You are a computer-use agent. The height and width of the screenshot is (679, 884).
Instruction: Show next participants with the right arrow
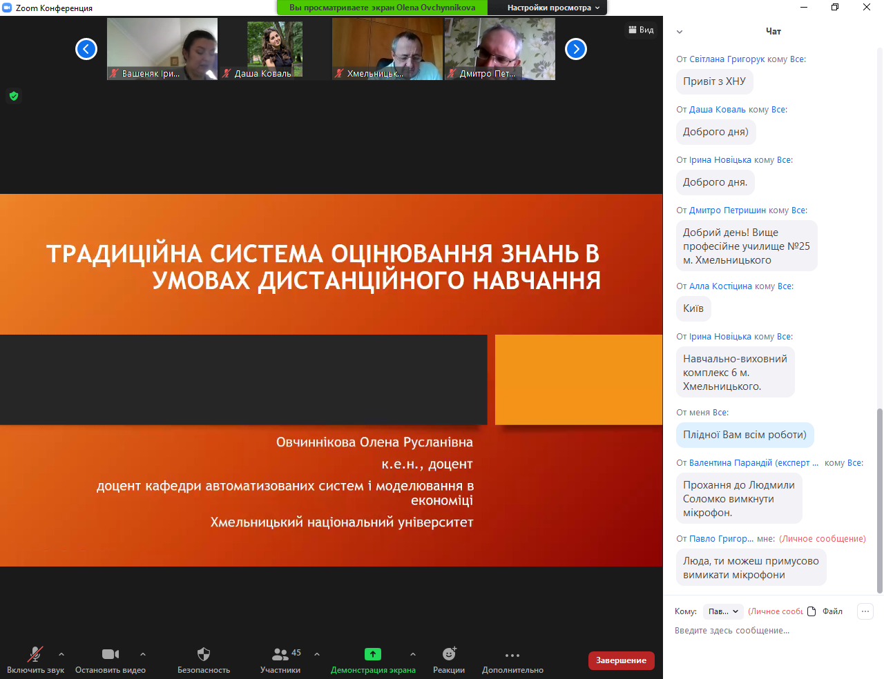point(576,49)
